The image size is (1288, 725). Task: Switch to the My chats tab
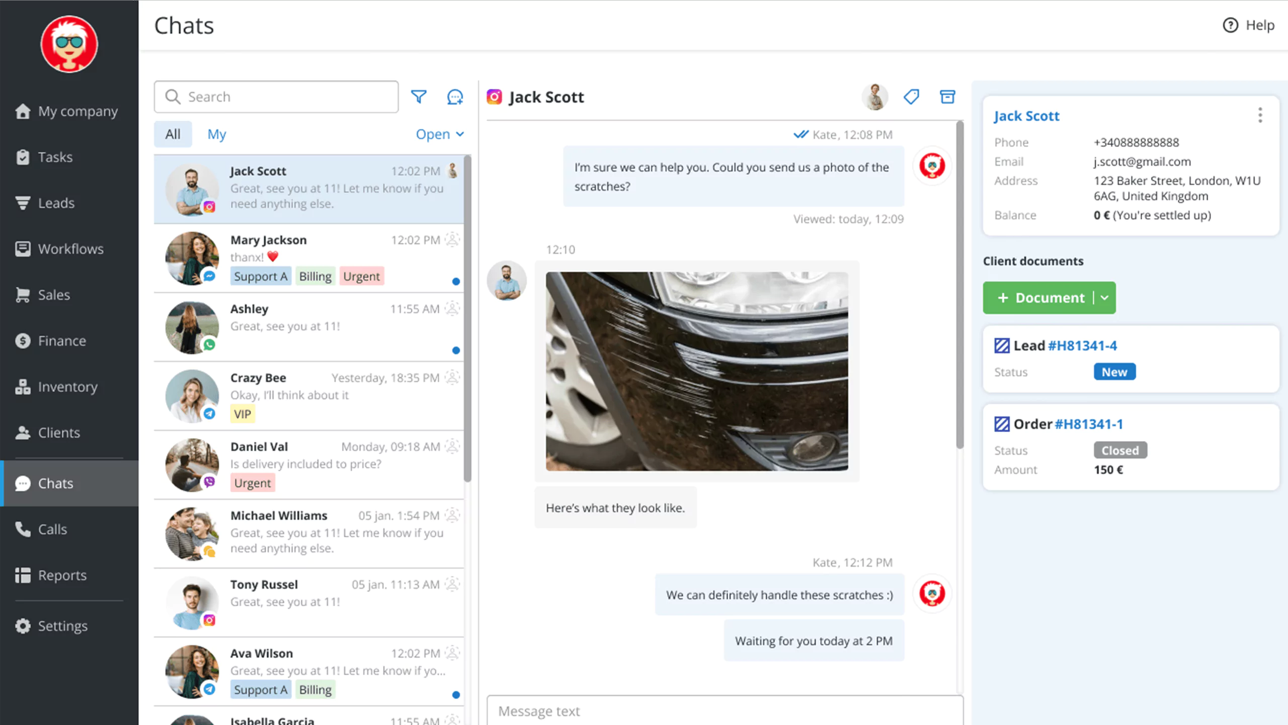[217, 134]
